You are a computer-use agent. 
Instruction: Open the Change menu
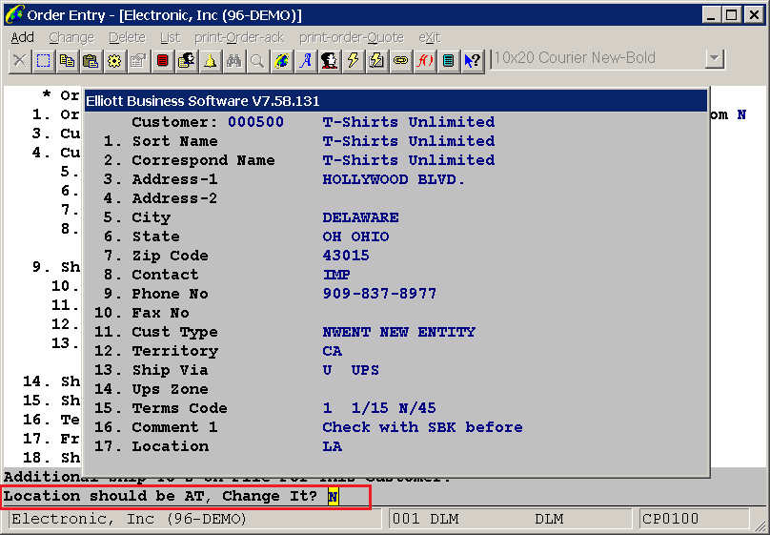pyautogui.click(x=71, y=37)
